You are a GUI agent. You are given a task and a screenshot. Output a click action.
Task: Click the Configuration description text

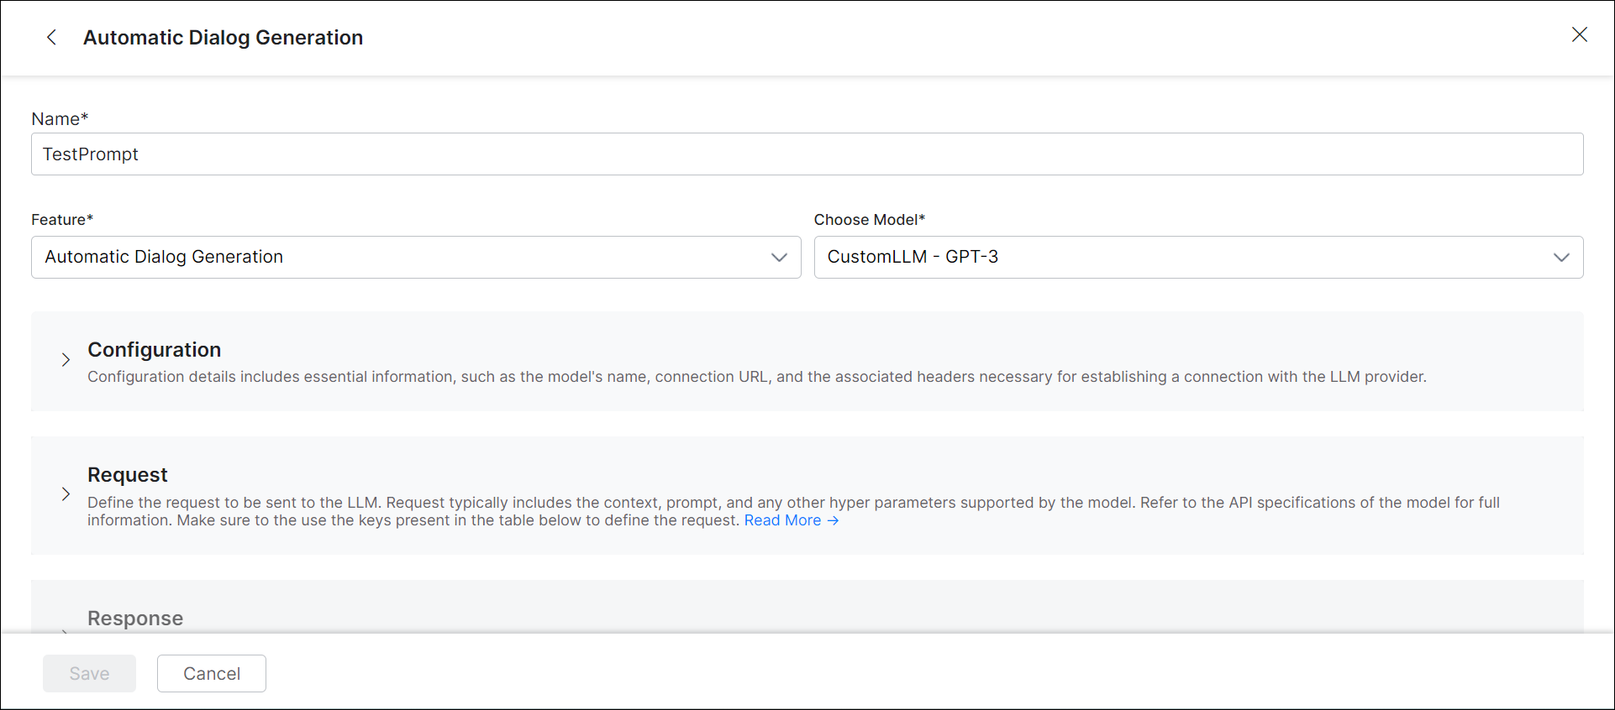click(756, 377)
